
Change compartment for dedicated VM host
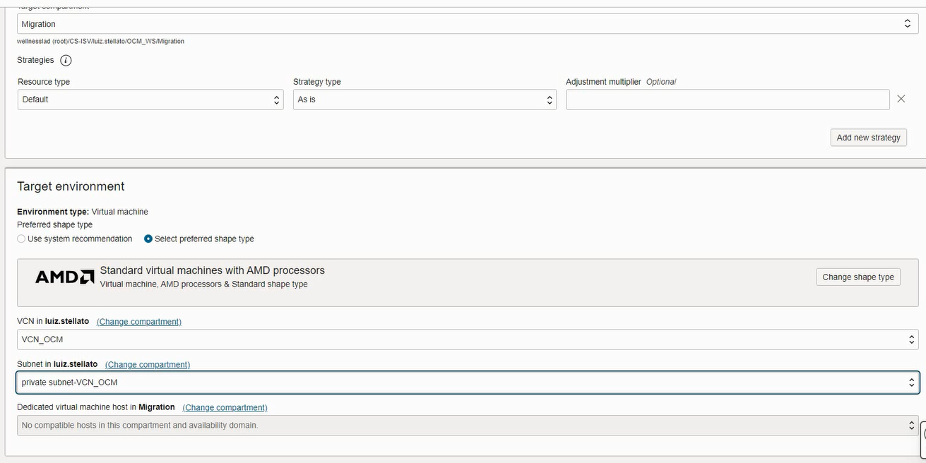225,408
